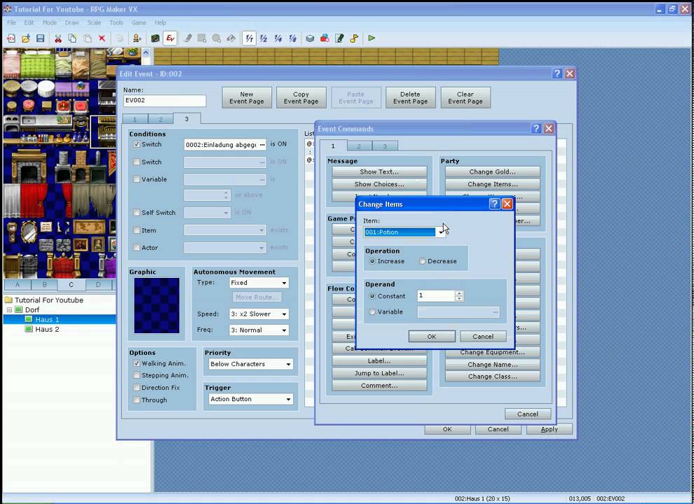Select tileset tab C
Image resolution: width=694 pixels, height=504 pixels.
click(72, 285)
